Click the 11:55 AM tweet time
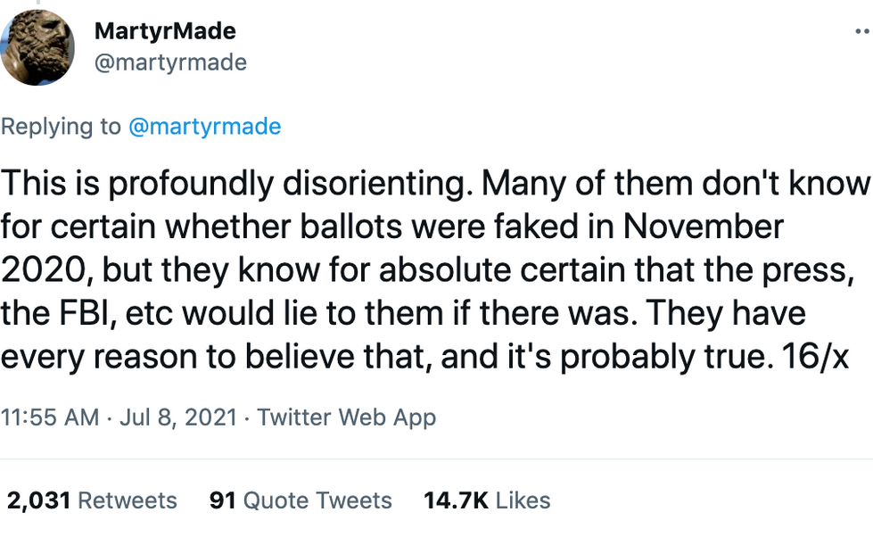 [50, 417]
